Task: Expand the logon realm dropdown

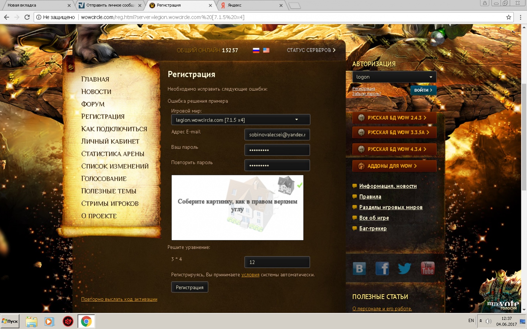Action: coord(394,77)
